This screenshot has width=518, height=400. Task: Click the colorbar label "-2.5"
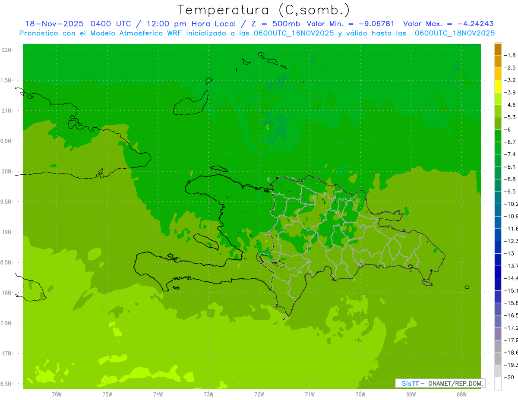[x=510, y=68]
